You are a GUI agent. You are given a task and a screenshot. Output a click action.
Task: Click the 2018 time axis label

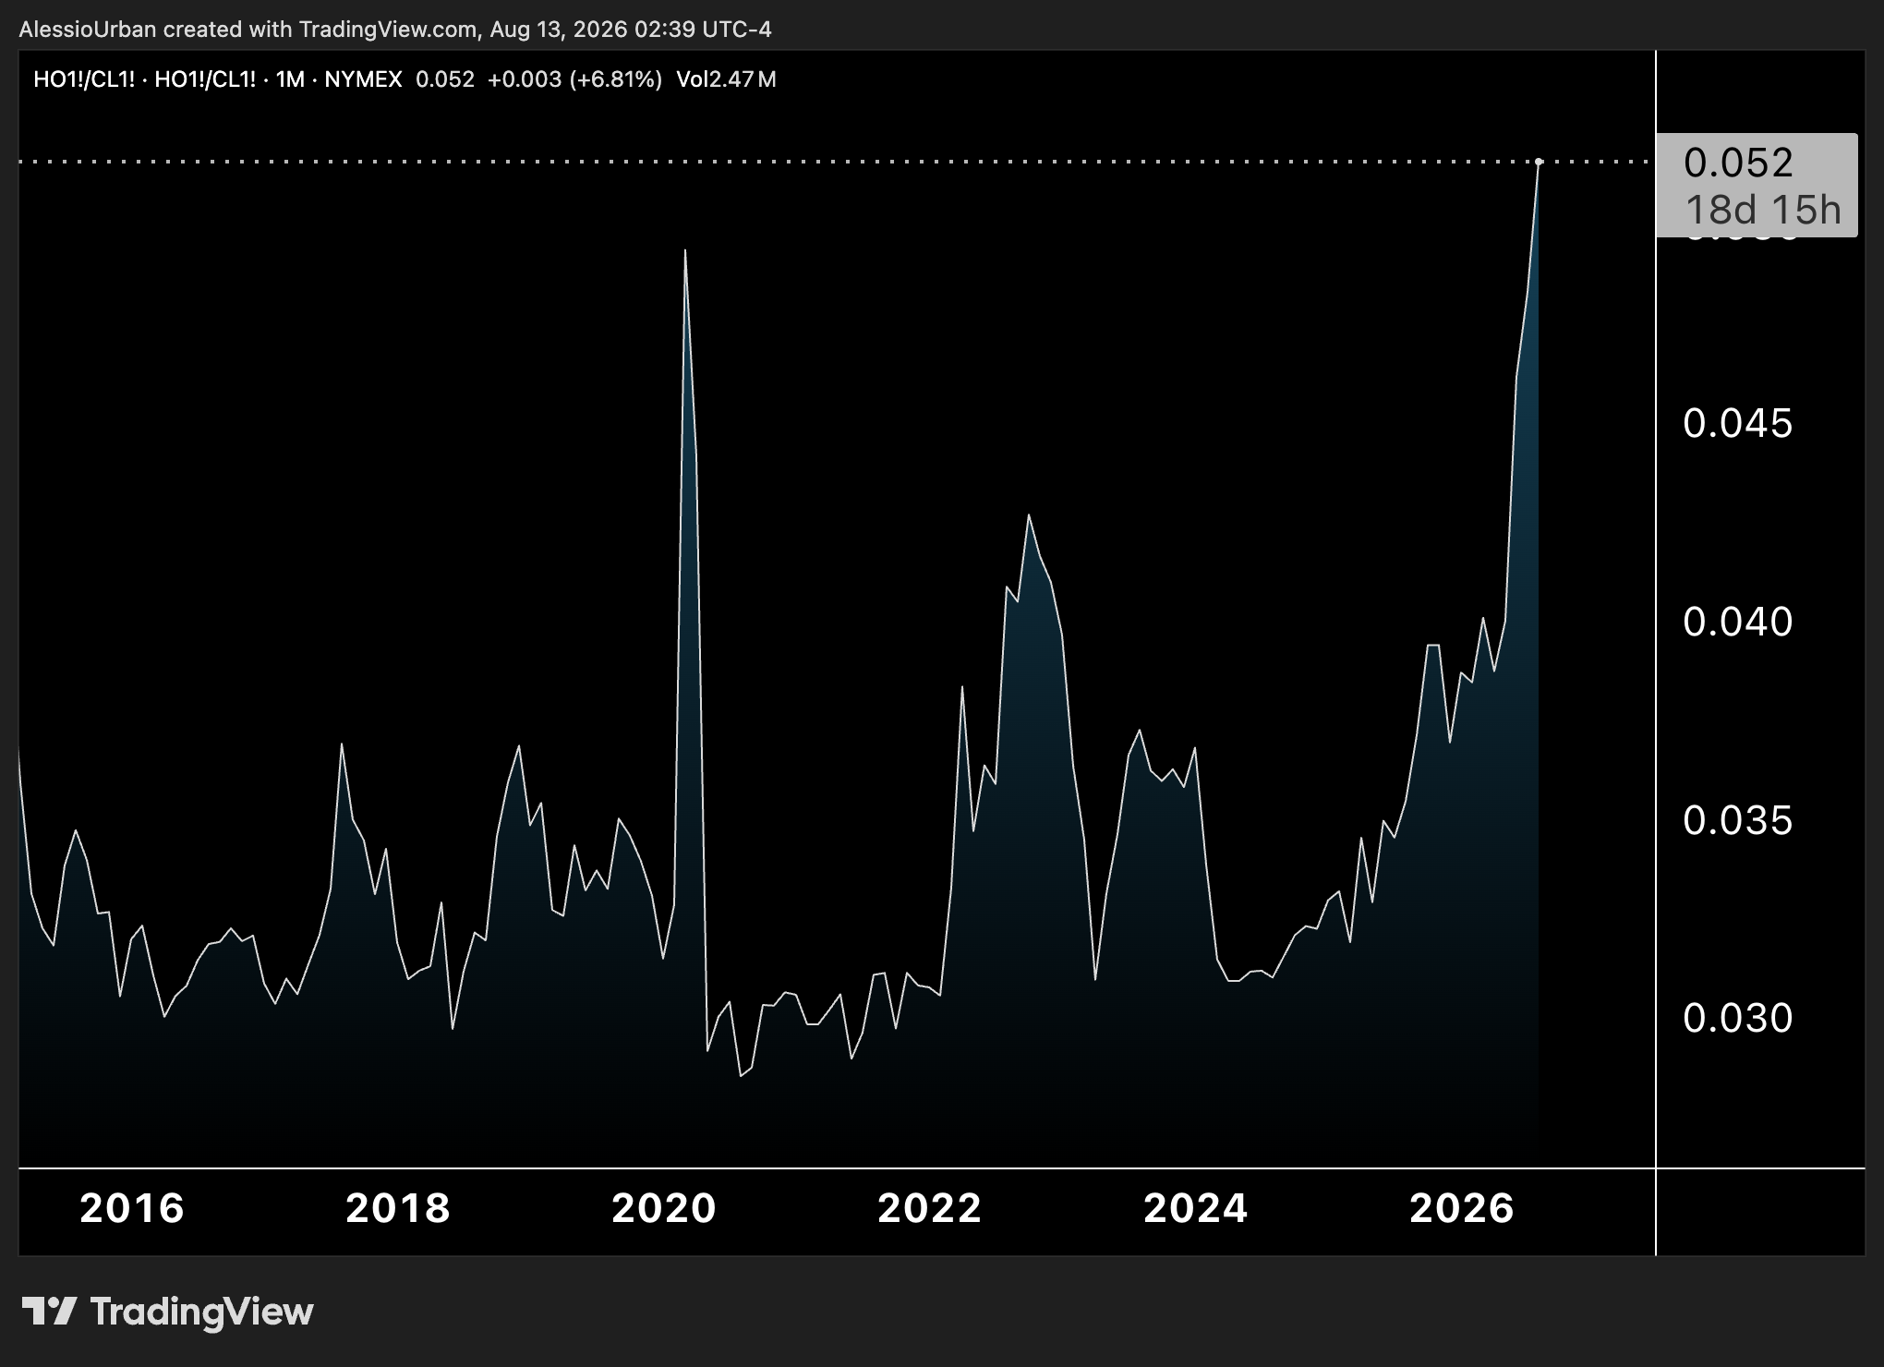pyautogui.click(x=398, y=1208)
